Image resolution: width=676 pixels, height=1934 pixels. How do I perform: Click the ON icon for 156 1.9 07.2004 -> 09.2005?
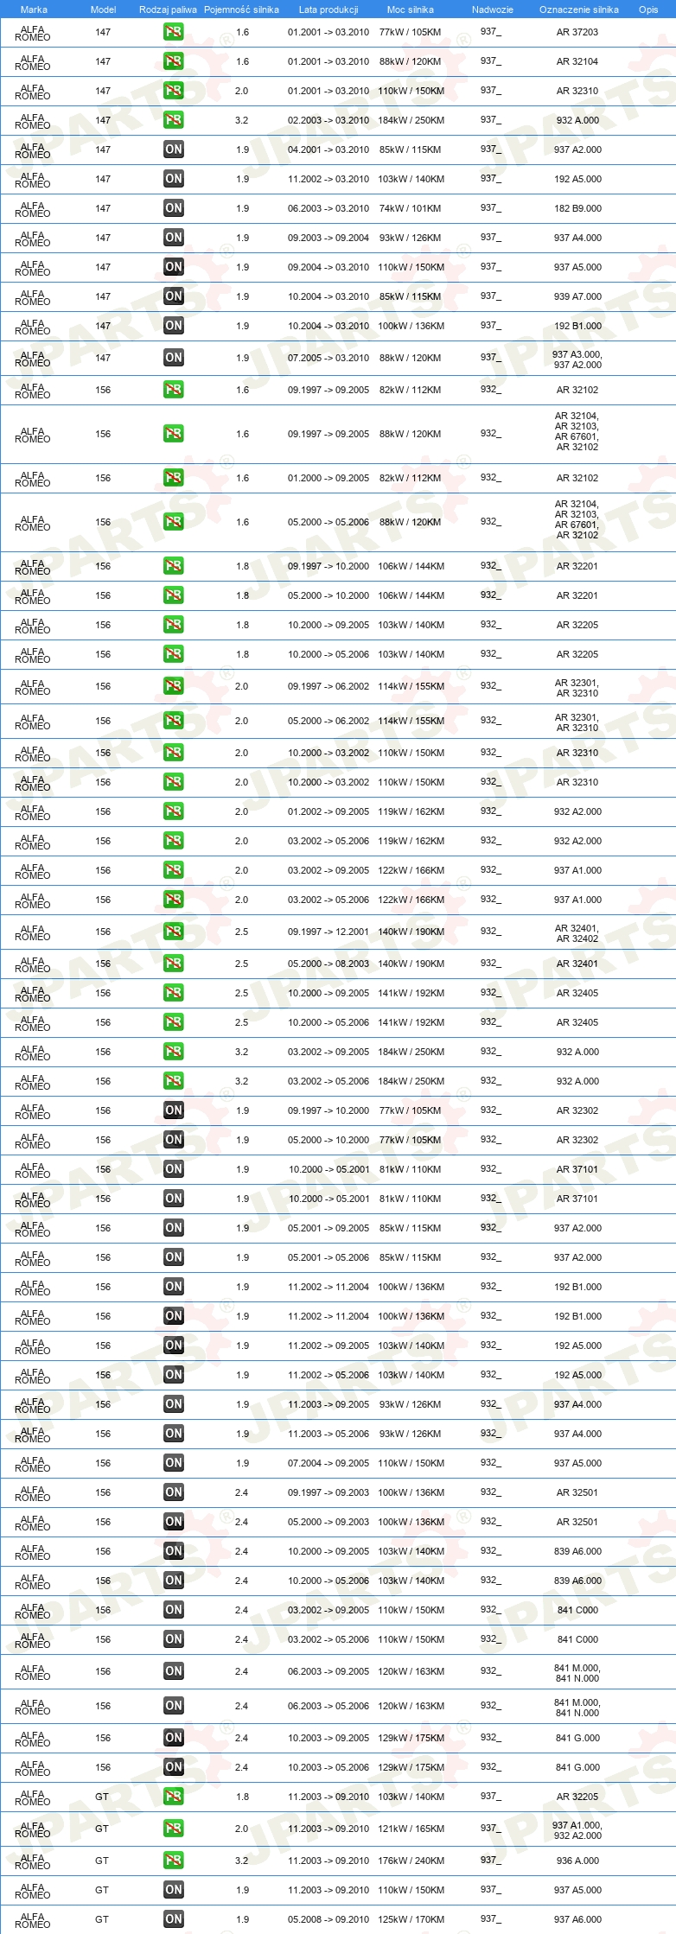173,1463
